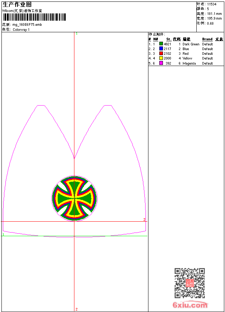Click the Magenta color swatch

161,63
